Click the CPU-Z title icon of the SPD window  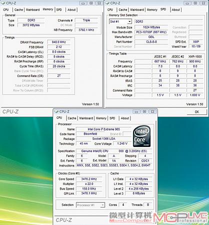click(x=107, y=3)
